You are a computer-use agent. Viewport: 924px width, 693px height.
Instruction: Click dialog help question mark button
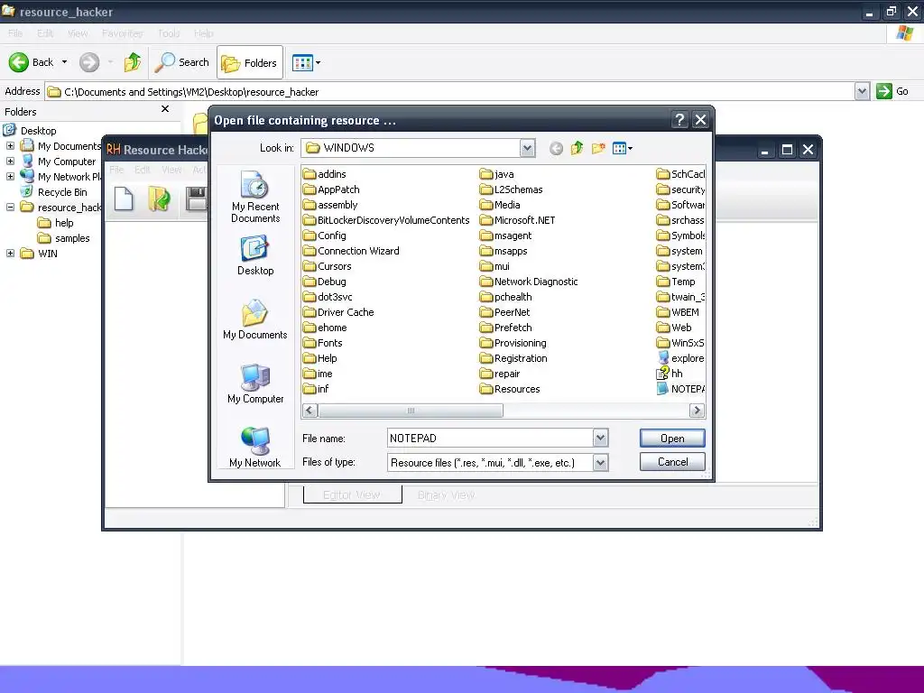(679, 120)
